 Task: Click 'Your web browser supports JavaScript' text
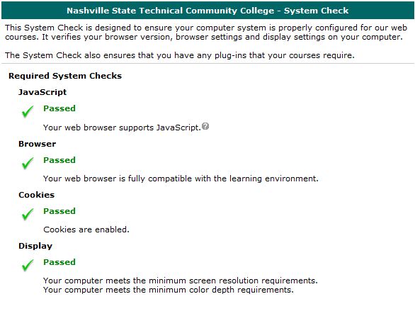coord(122,128)
